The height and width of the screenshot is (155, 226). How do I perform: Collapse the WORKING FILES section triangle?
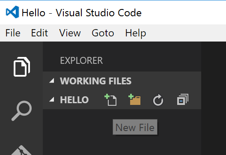tap(52, 80)
